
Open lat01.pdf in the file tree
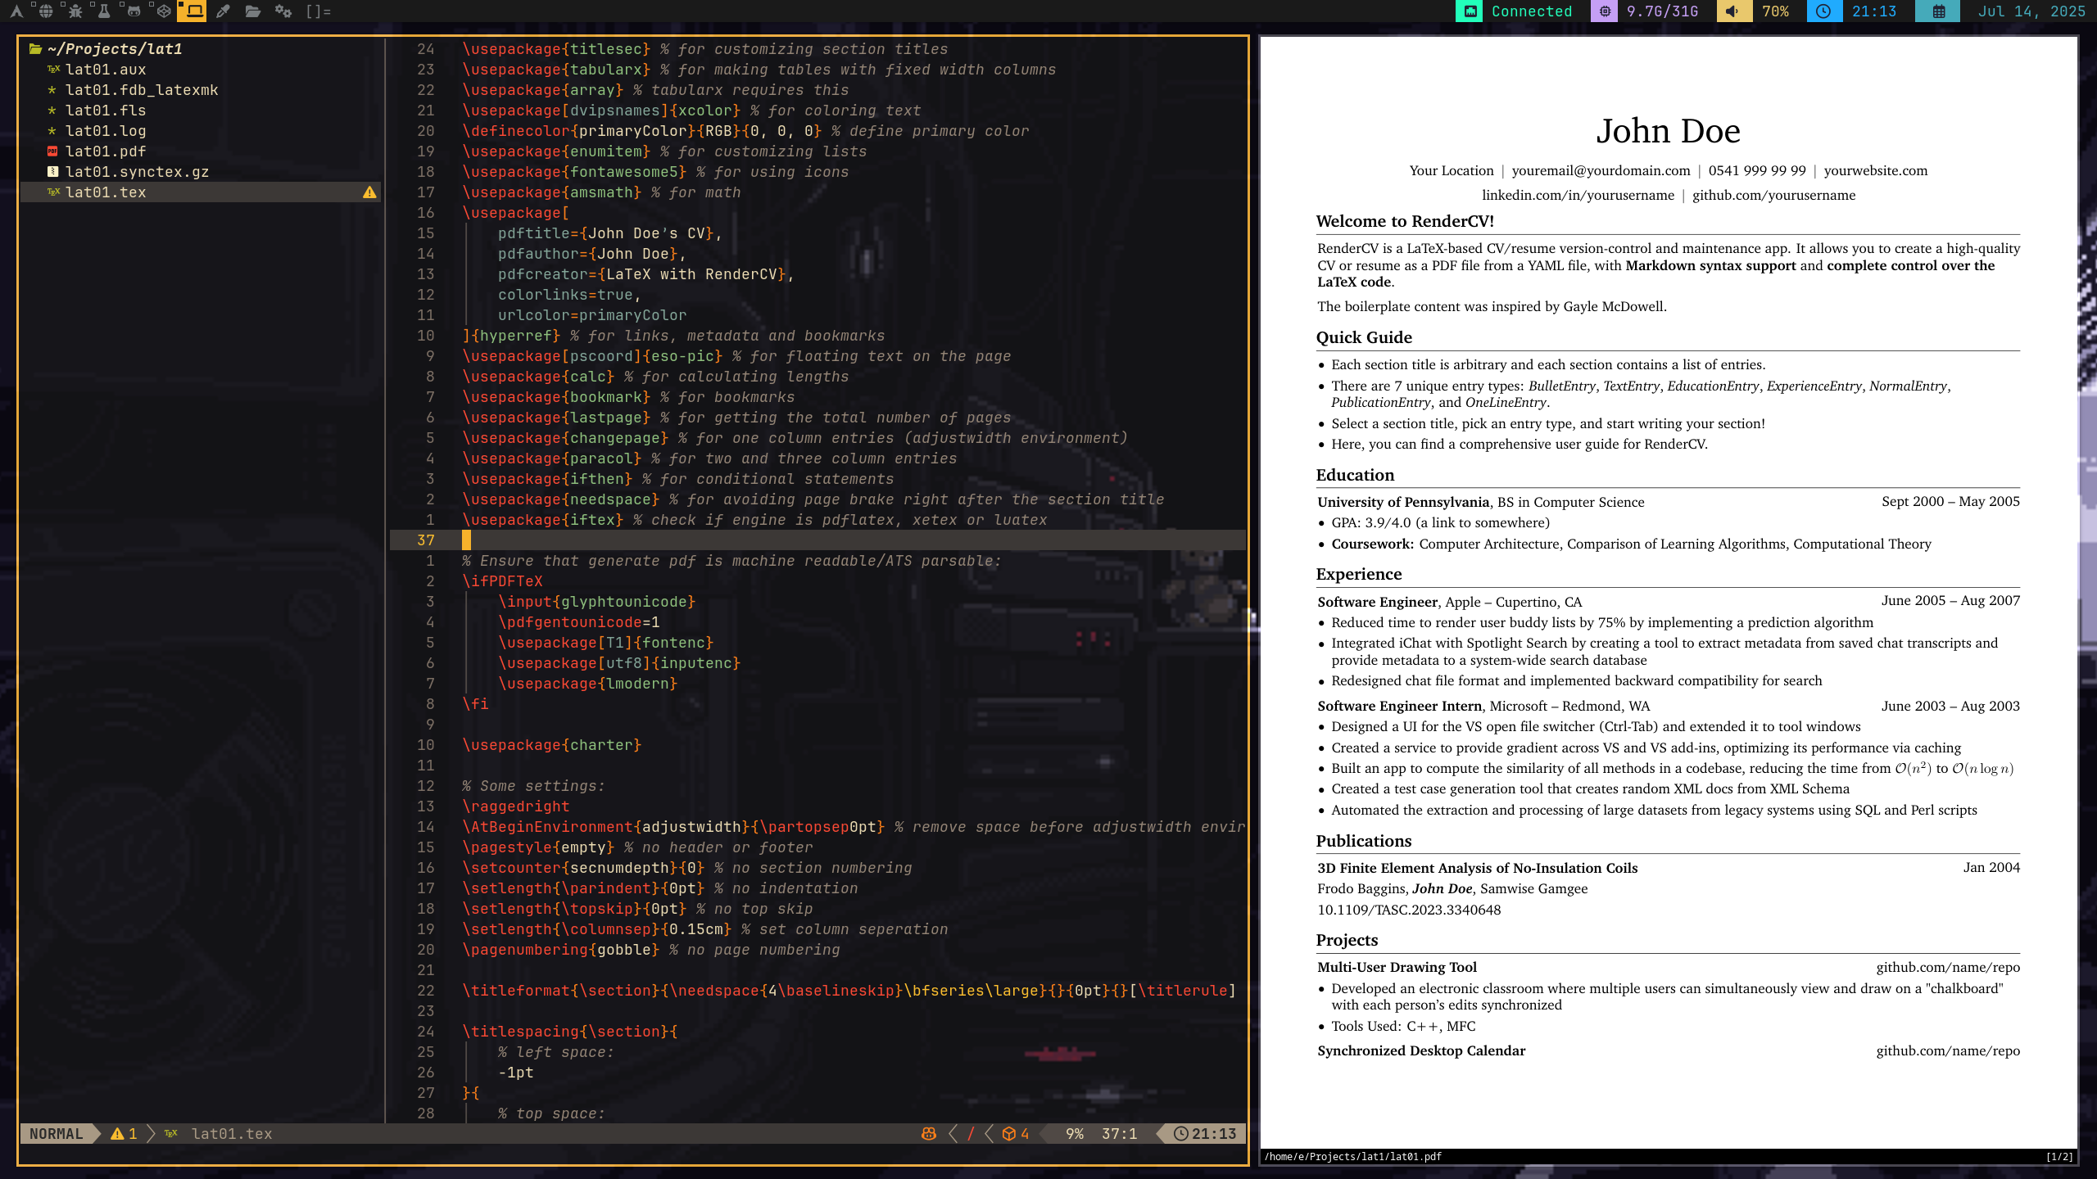tap(106, 151)
